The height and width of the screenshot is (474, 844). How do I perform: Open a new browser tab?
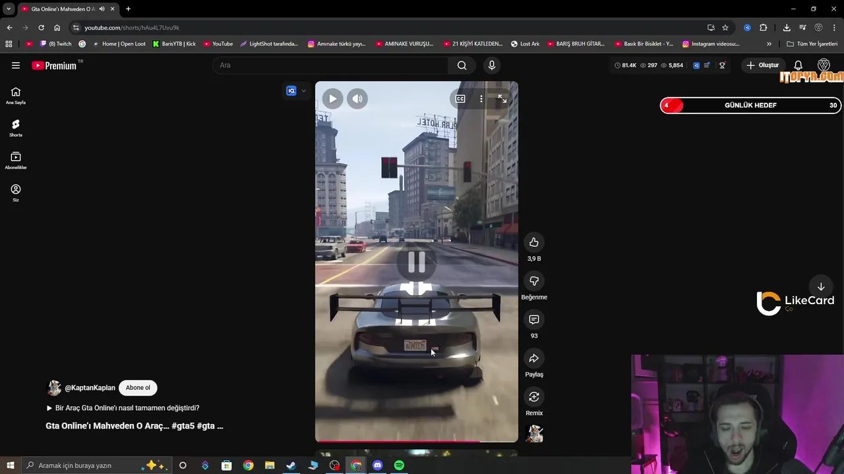(x=128, y=9)
